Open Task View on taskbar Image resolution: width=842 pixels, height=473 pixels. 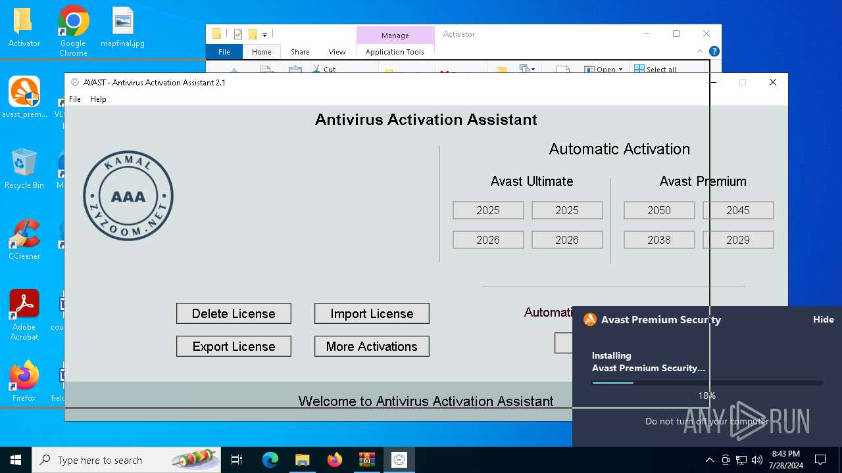[237, 460]
